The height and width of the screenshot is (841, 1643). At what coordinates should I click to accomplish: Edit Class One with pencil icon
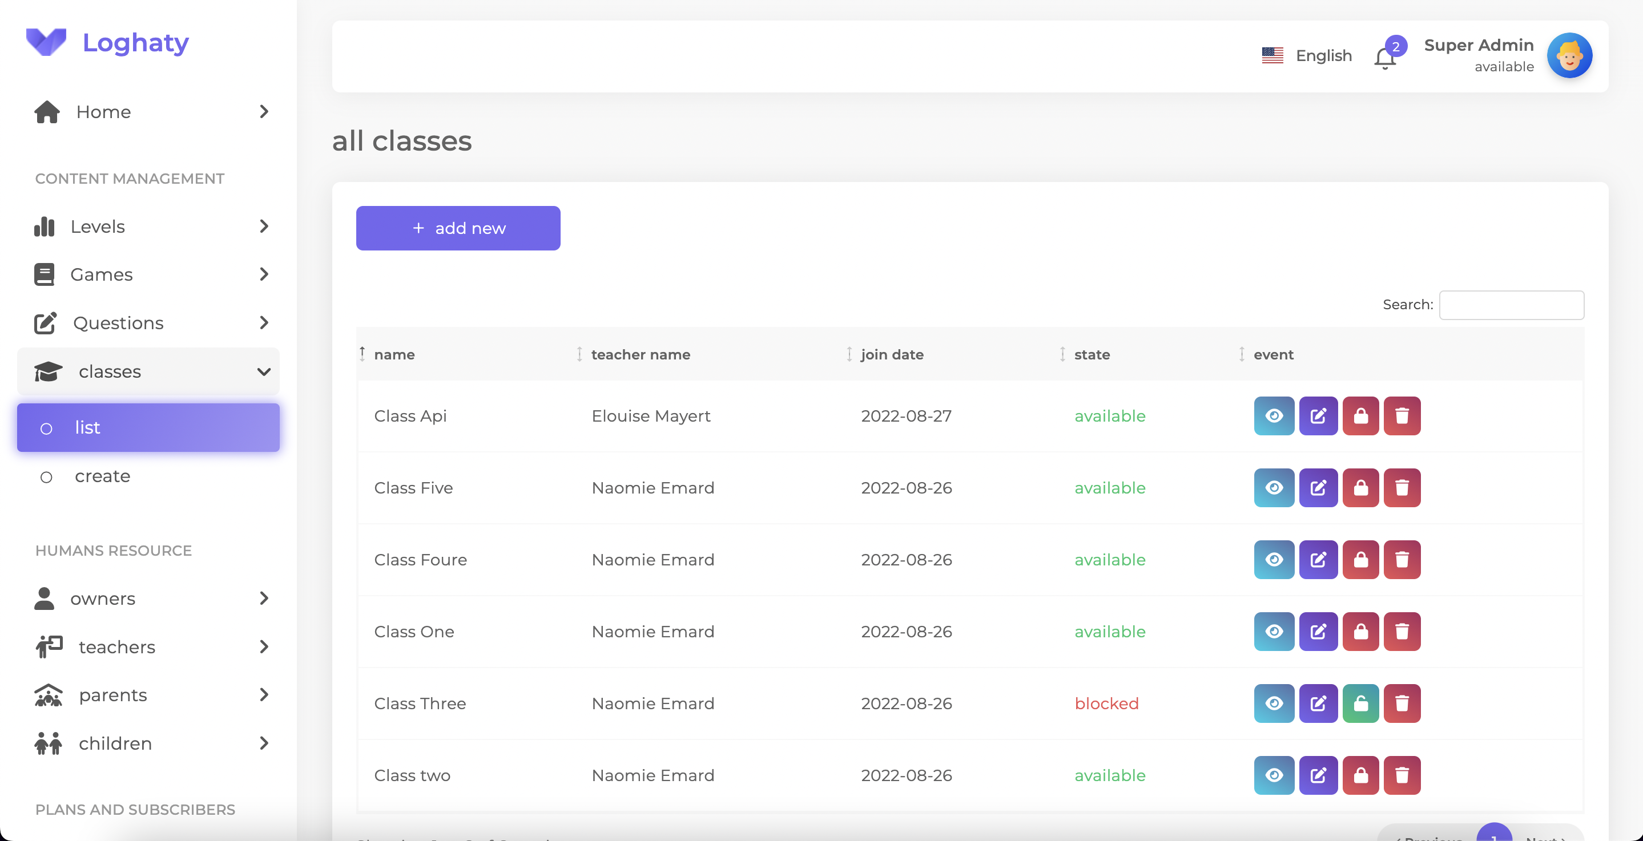click(x=1318, y=631)
